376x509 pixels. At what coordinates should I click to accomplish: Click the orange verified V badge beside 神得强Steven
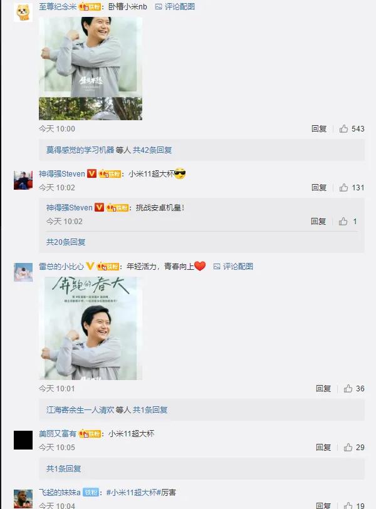[x=91, y=173]
